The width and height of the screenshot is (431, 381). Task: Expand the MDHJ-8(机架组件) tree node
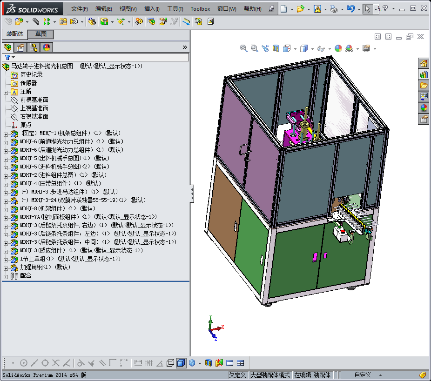[6, 210]
